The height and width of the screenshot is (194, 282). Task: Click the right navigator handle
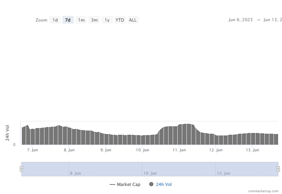tap(278, 169)
